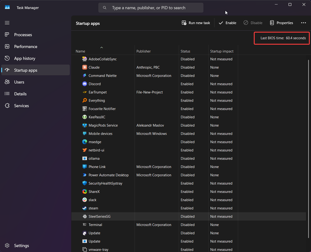Click Run new task

(x=196, y=23)
